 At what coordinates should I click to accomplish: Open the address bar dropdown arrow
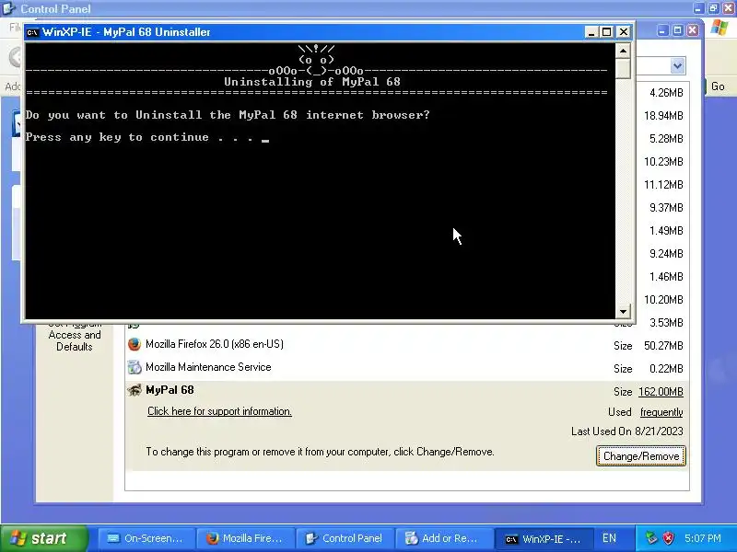point(677,65)
